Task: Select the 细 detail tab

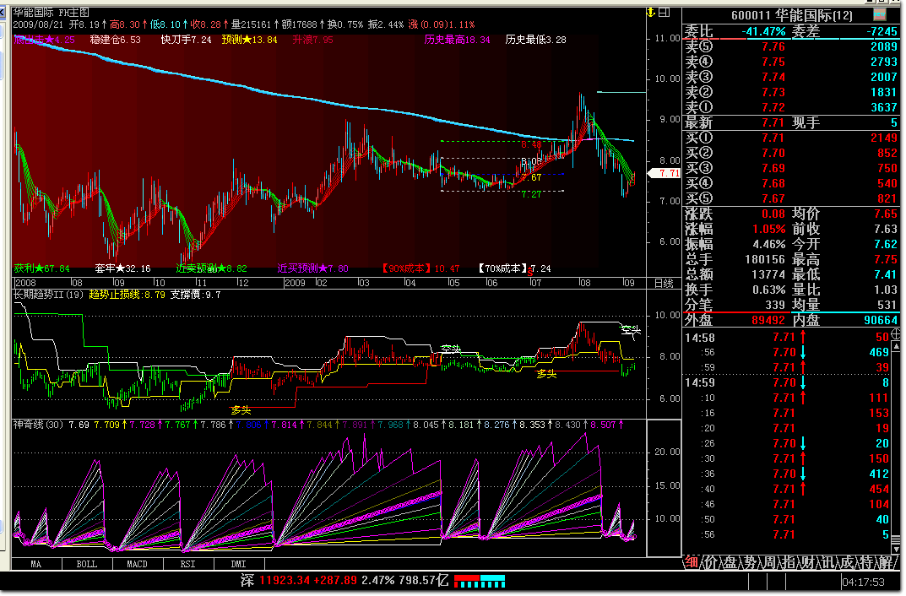Action: tap(691, 562)
